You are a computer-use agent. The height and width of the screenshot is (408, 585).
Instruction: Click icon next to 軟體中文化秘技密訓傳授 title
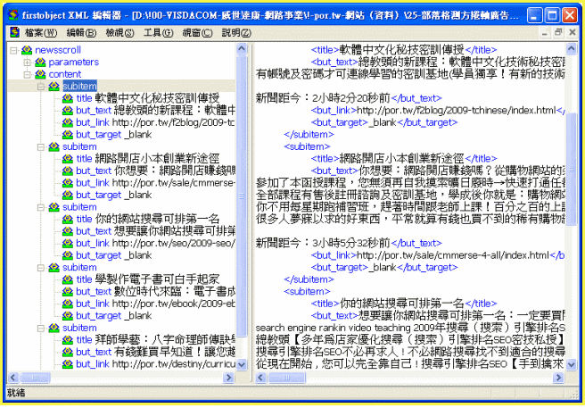pos(68,97)
